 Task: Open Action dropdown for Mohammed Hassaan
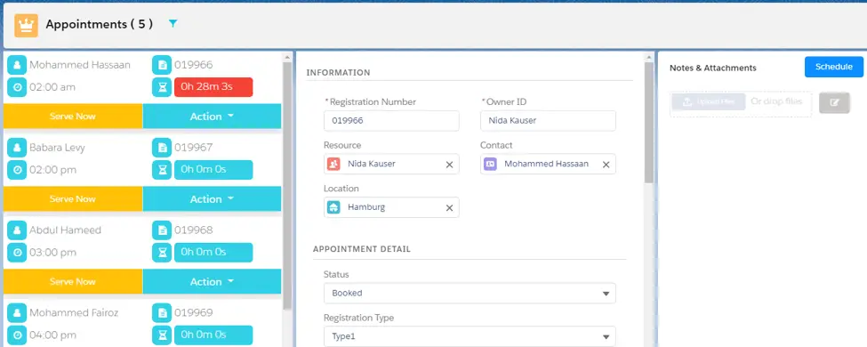pyautogui.click(x=213, y=117)
